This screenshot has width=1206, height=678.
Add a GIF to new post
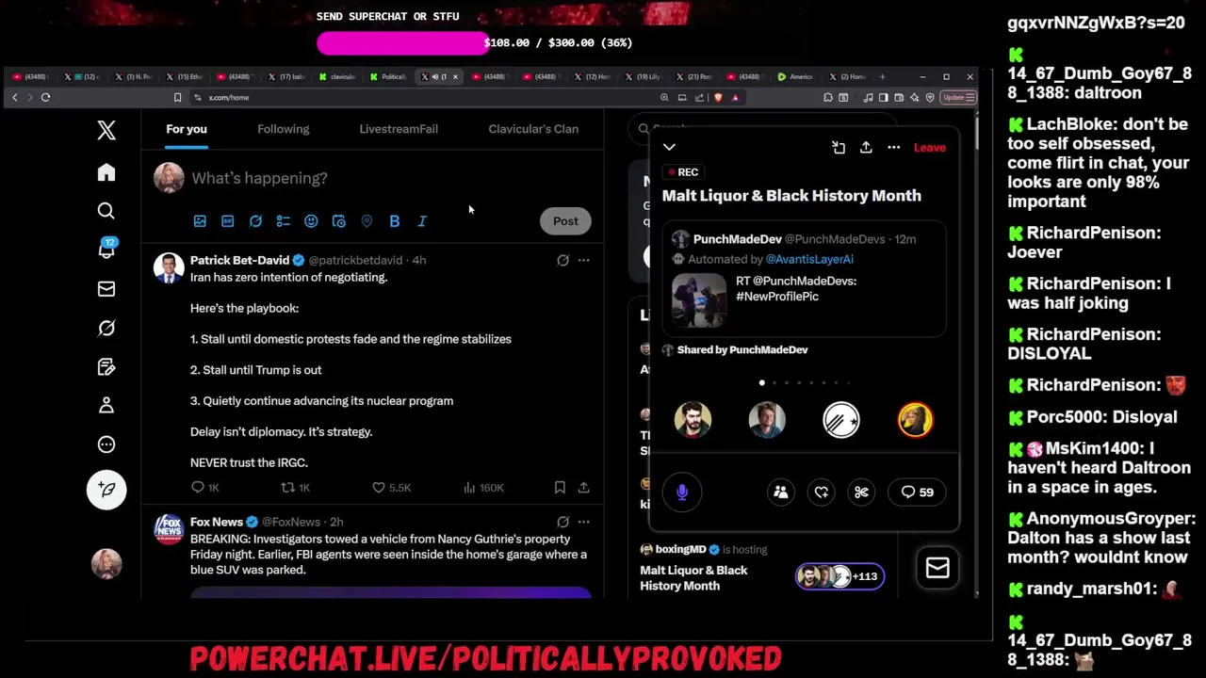click(x=227, y=221)
